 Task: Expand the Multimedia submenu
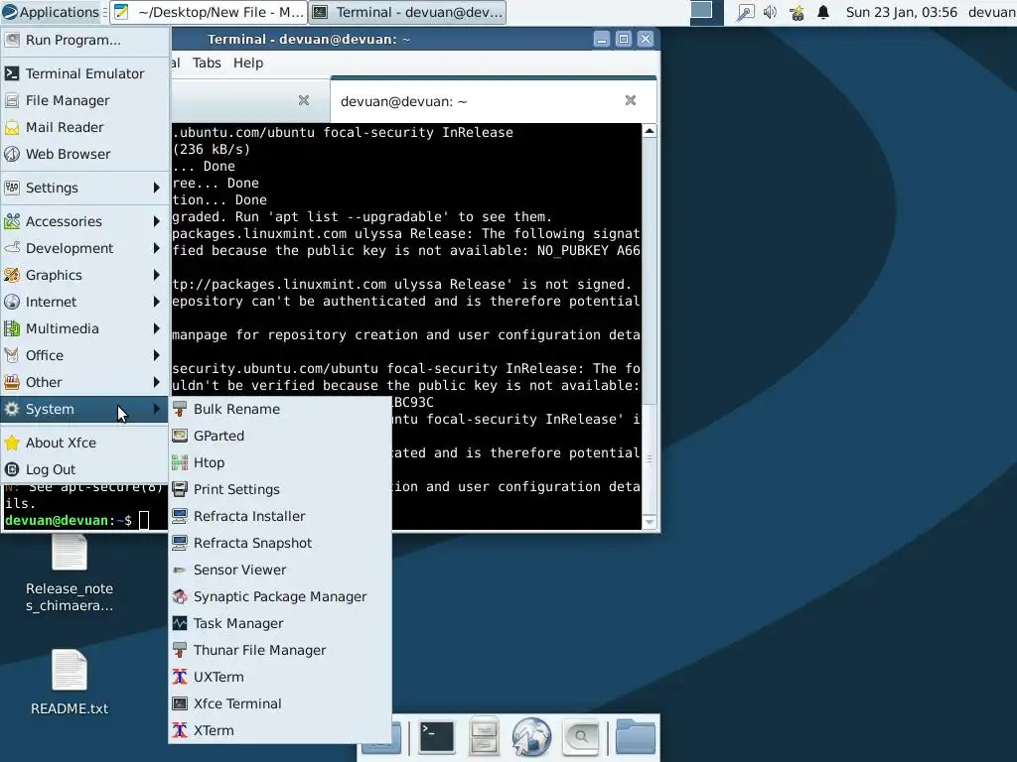pyautogui.click(x=84, y=328)
